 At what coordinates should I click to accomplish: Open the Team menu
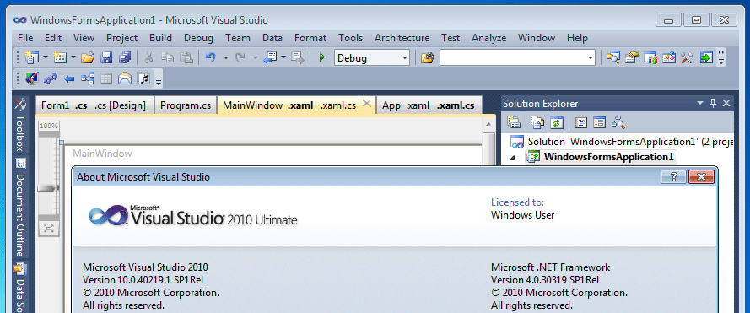pos(238,38)
